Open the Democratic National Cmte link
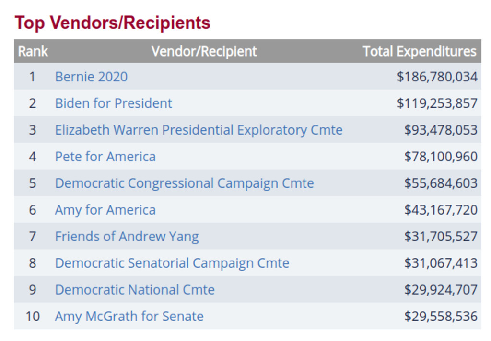The image size is (491, 341). pyautogui.click(x=135, y=290)
